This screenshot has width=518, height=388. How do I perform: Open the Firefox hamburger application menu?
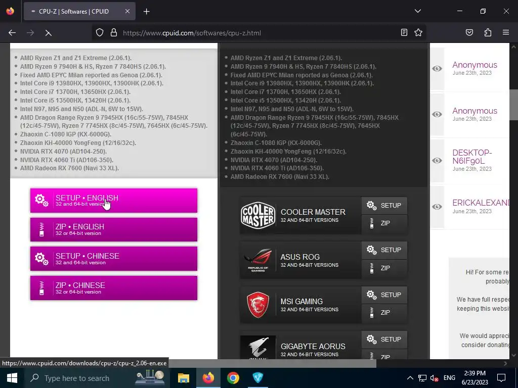pyautogui.click(x=506, y=32)
